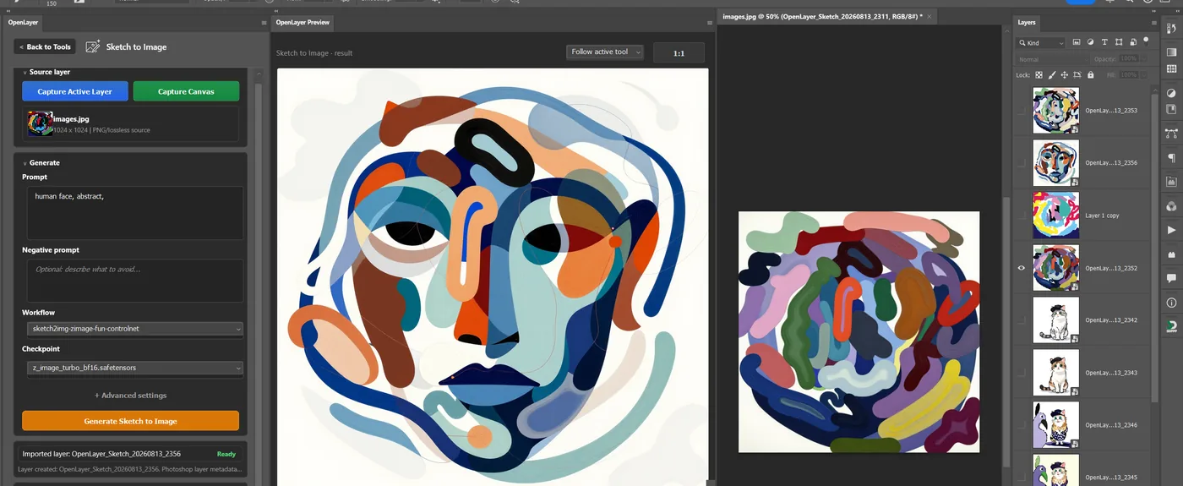
Task: Lock transparent pixels icon
Action: (x=1039, y=75)
